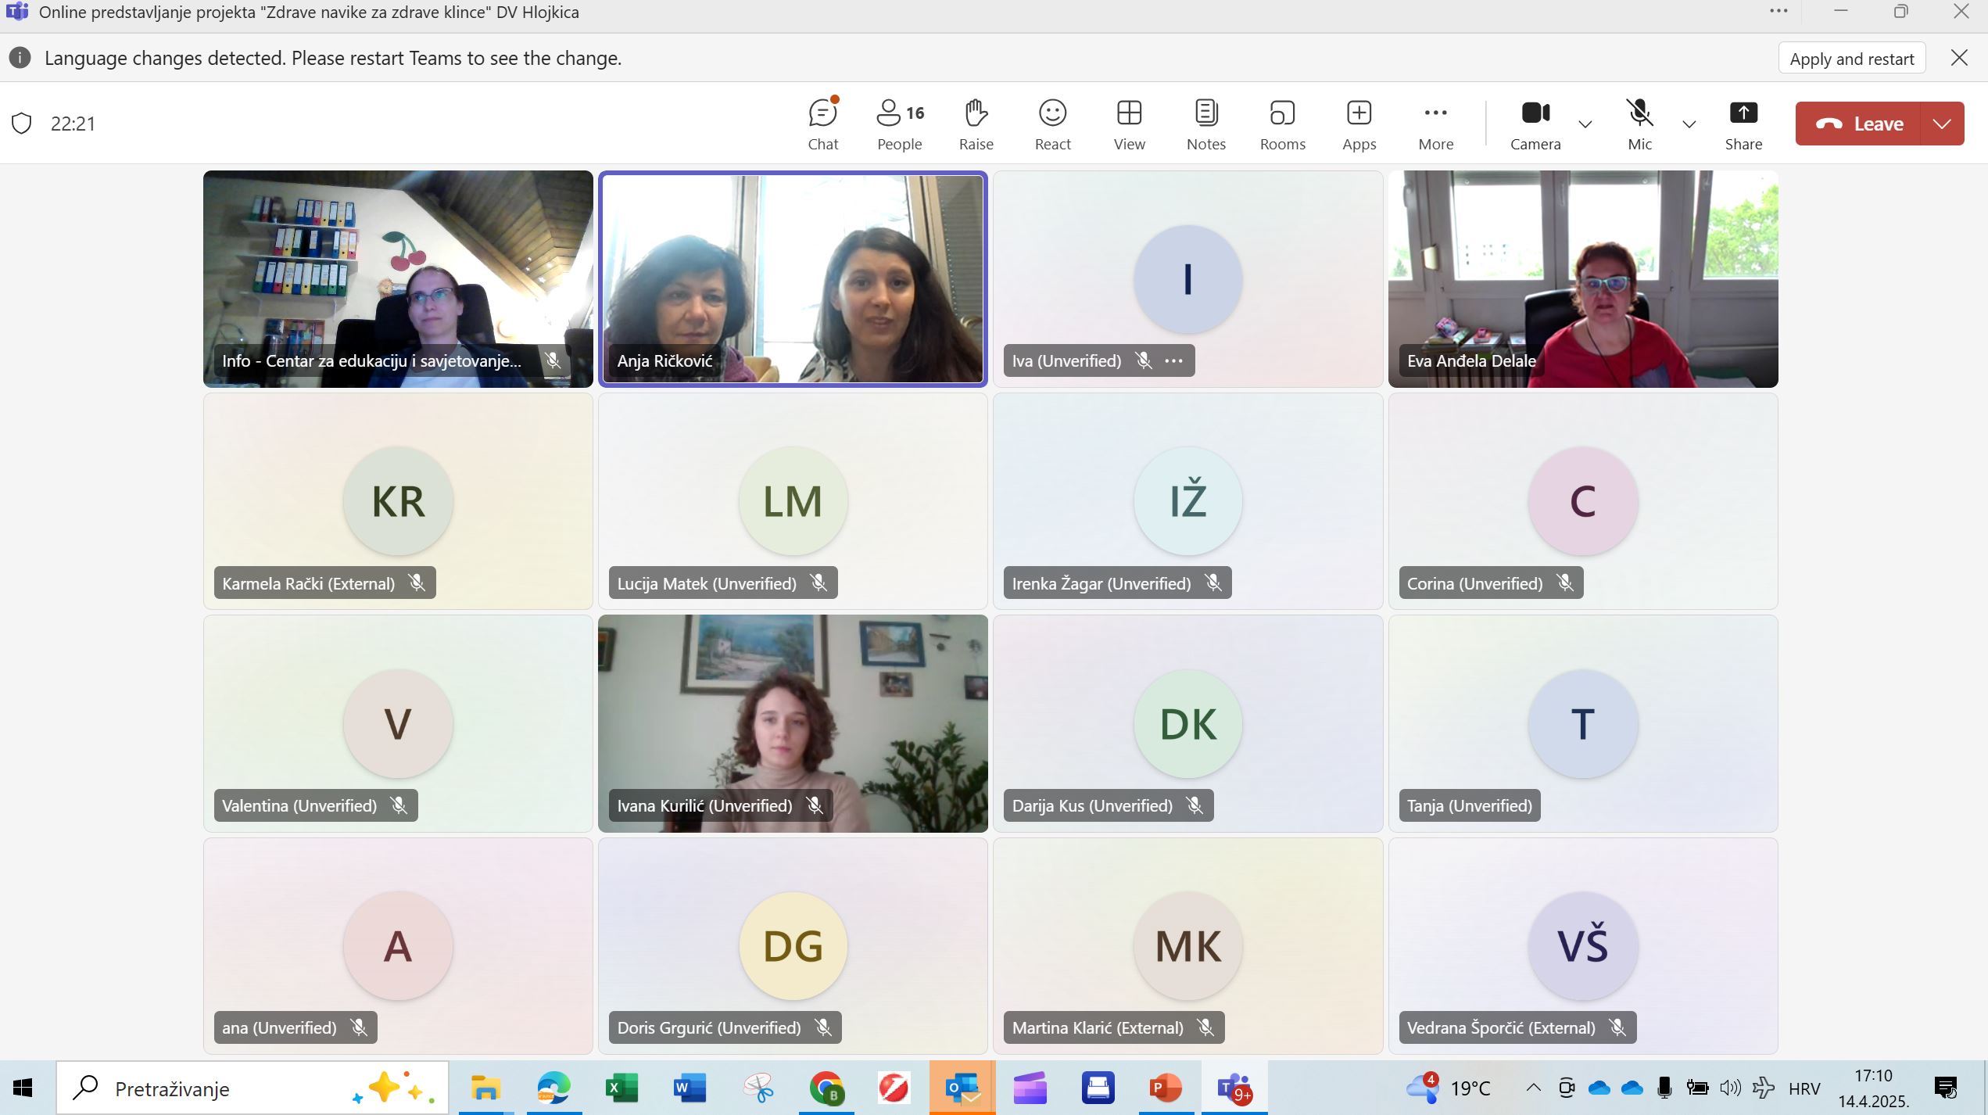The width and height of the screenshot is (1988, 1115).
Task: Open the title bar three-dots settings menu
Action: [x=1778, y=12]
